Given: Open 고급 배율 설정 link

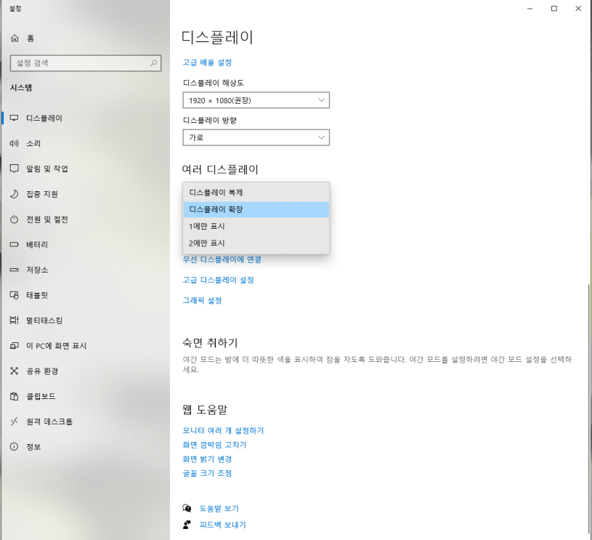Looking at the screenshot, I should [208, 63].
